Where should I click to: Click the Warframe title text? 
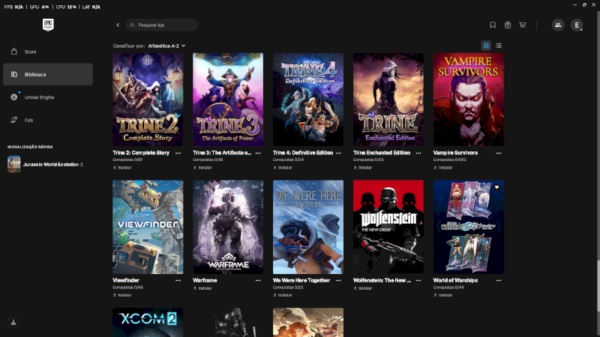tap(205, 280)
